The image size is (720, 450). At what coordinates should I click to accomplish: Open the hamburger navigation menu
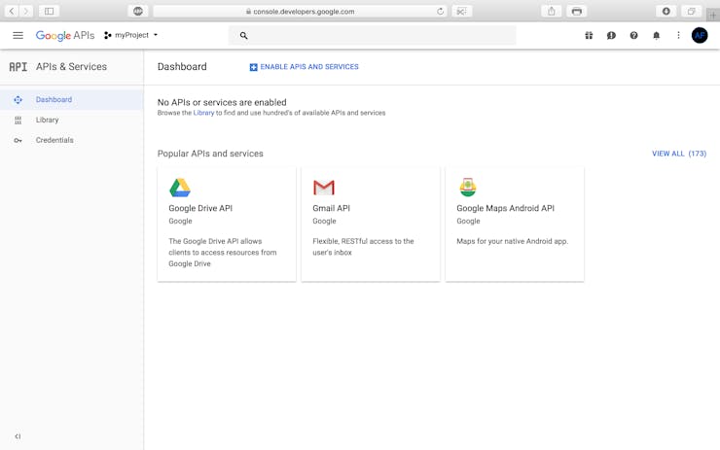pos(18,35)
